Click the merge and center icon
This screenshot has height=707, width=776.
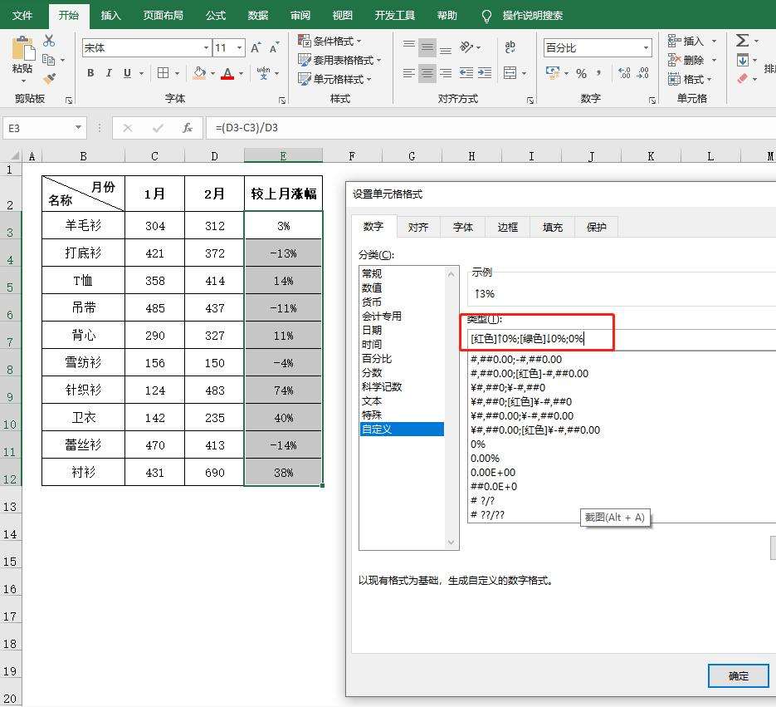(510, 73)
